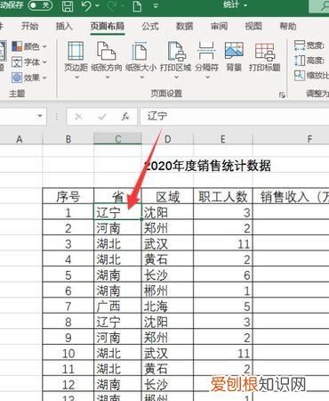This screenshot has height=401, width=329.
Task: Click the formula bar showing 辽宁
Action: 235,116
